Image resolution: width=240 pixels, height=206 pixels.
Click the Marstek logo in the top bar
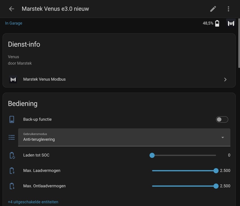click(231, 23)
